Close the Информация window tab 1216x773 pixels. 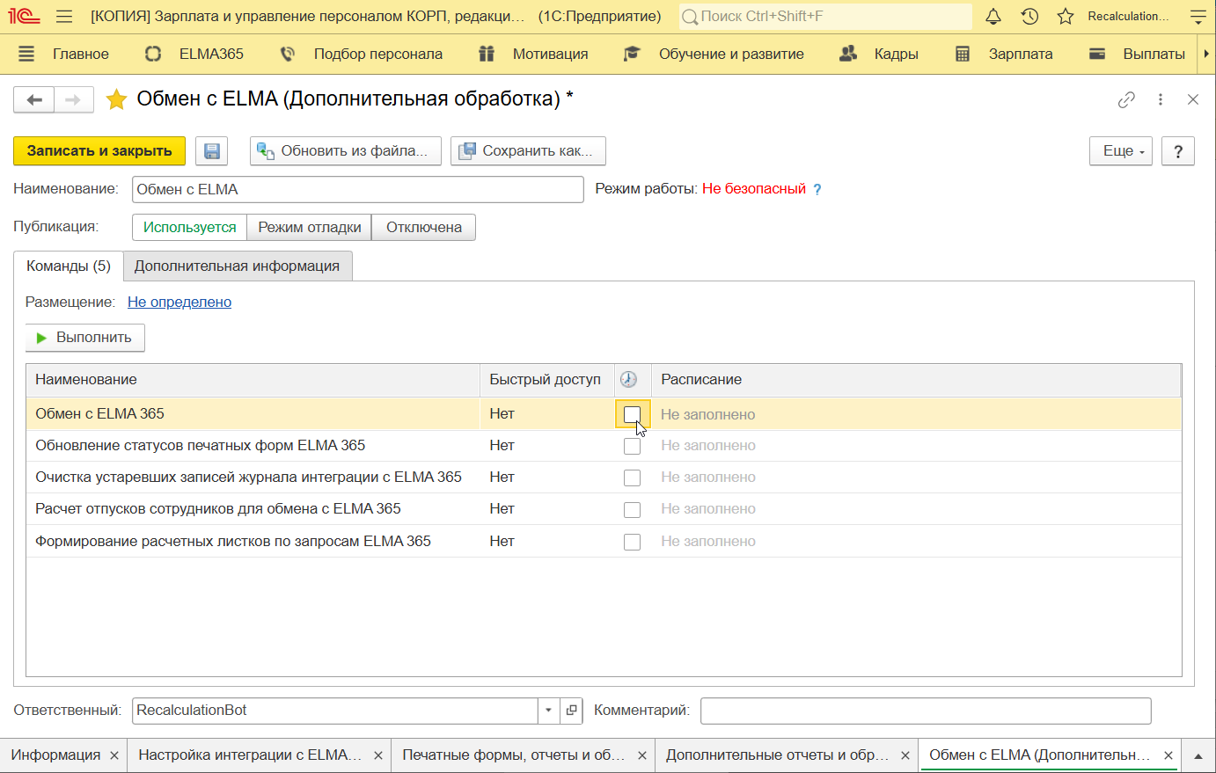[114, 755]
